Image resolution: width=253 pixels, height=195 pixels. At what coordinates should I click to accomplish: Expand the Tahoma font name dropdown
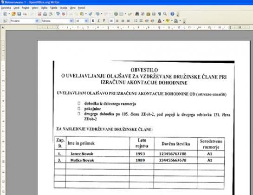[71, 21]
